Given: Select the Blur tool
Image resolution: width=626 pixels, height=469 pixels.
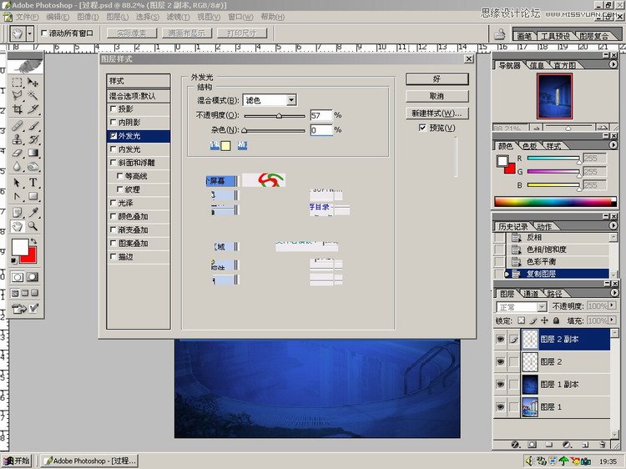Looking at the screenshot, I should pyautogui.click(x=17, y=166).
